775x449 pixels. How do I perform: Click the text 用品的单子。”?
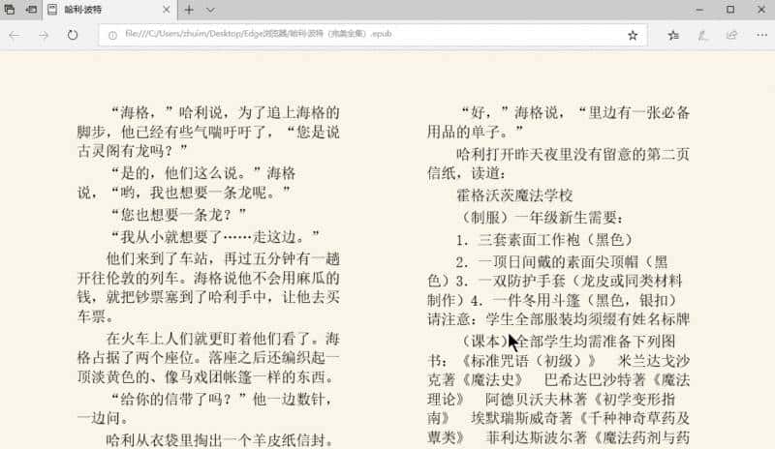[475, 132]
